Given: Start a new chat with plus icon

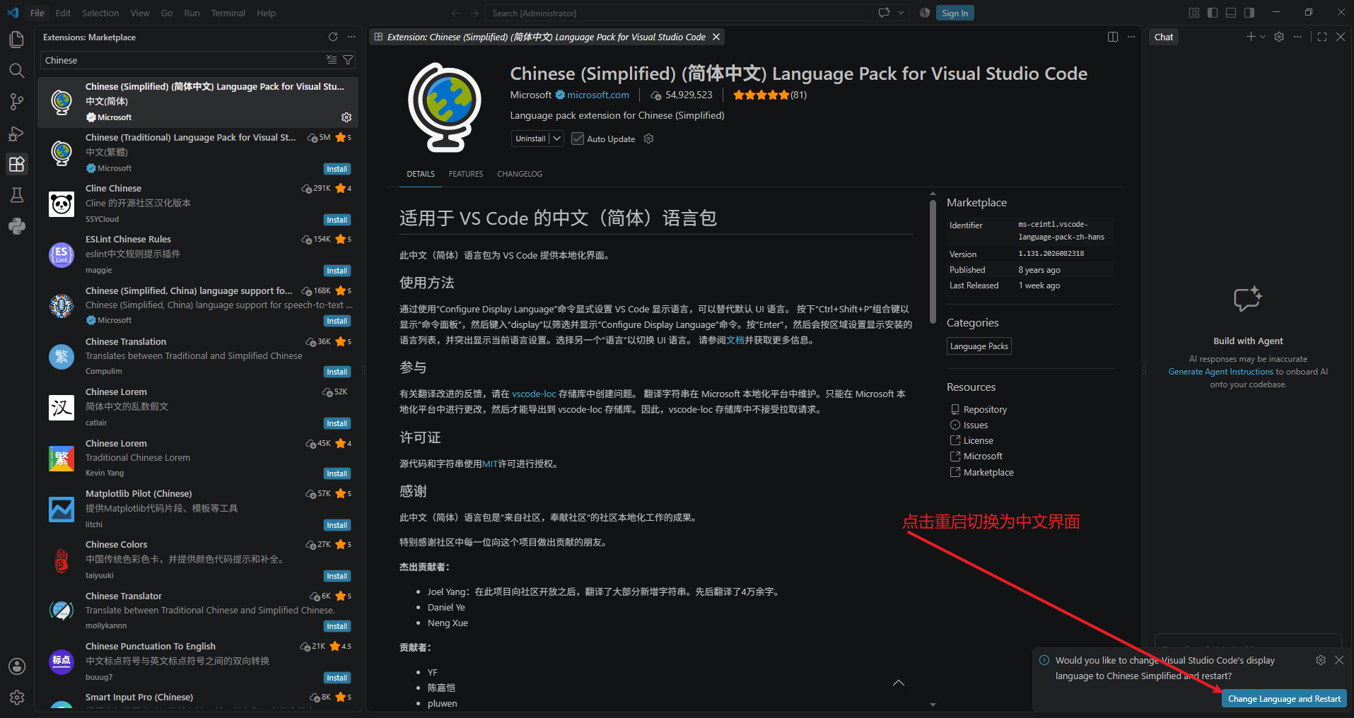Looking at the screenshot, I should click(1251, 37).
